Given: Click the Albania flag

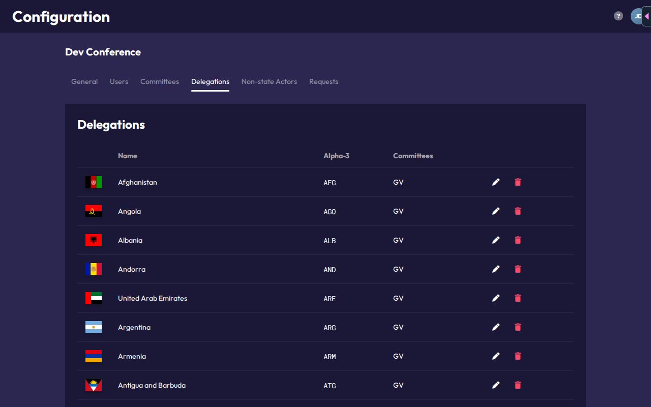Looking at the screenshot, I should click(x=94, y=240).
